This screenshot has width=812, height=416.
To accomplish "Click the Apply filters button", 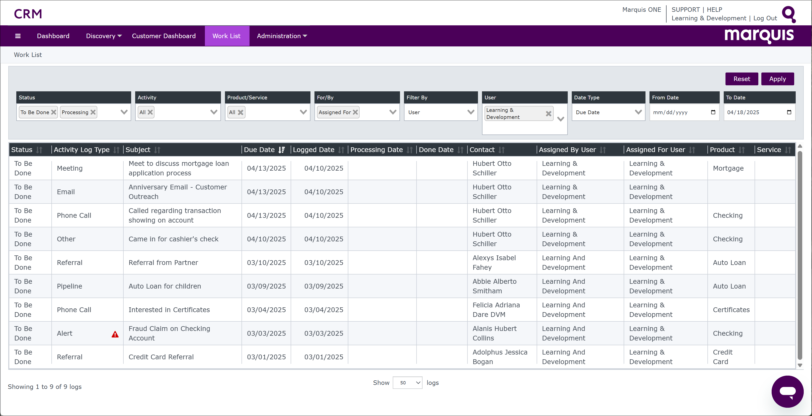I will tap(777, 79).
